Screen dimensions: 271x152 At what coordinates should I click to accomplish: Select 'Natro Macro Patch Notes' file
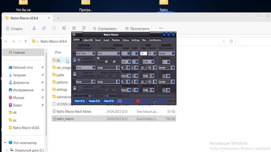coord(74,111)
